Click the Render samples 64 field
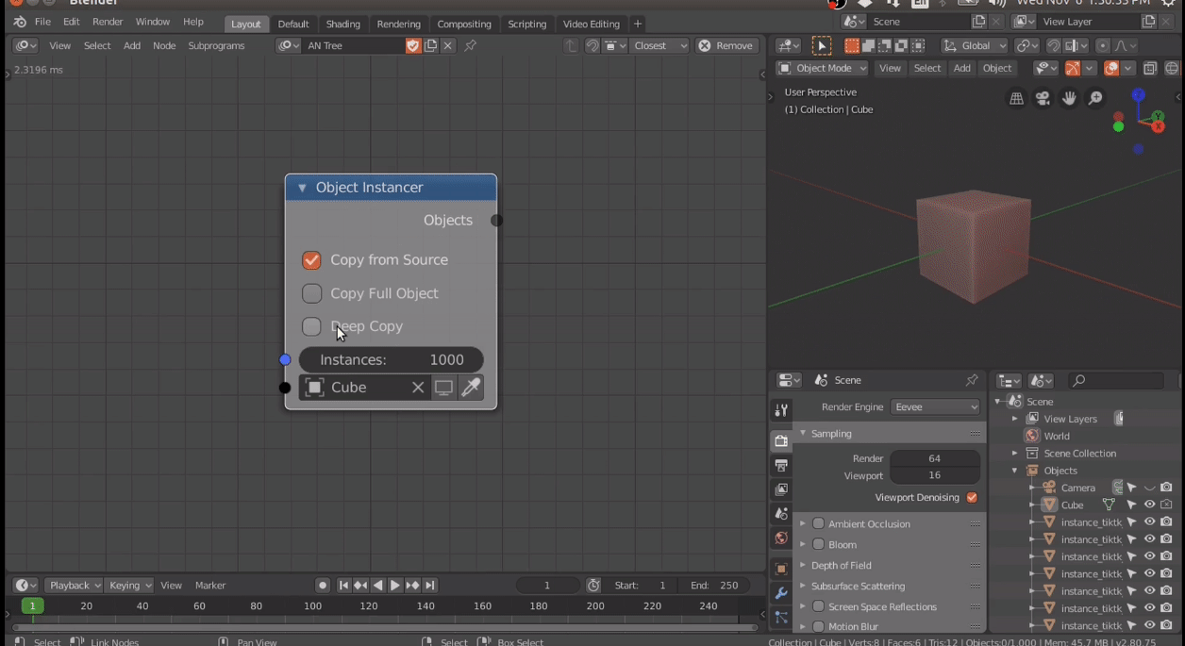Viewport: 1185px width, 646px height. 934,458
